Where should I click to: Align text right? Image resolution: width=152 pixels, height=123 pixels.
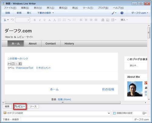click(91, 20)
